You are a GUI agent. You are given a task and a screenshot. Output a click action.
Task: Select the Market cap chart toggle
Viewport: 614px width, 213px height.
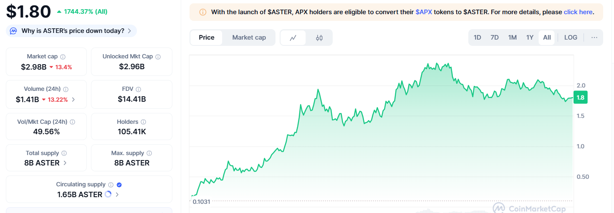[x=249, y=38]
